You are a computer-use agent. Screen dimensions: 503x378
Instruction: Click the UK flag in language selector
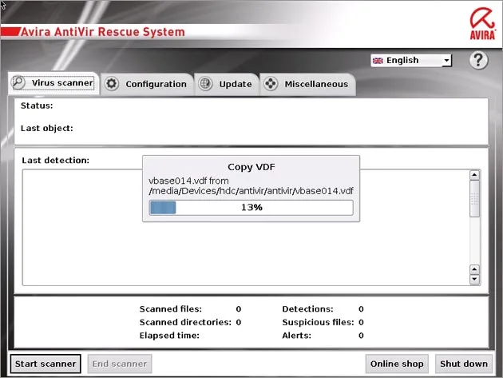(x=378, y=61)
